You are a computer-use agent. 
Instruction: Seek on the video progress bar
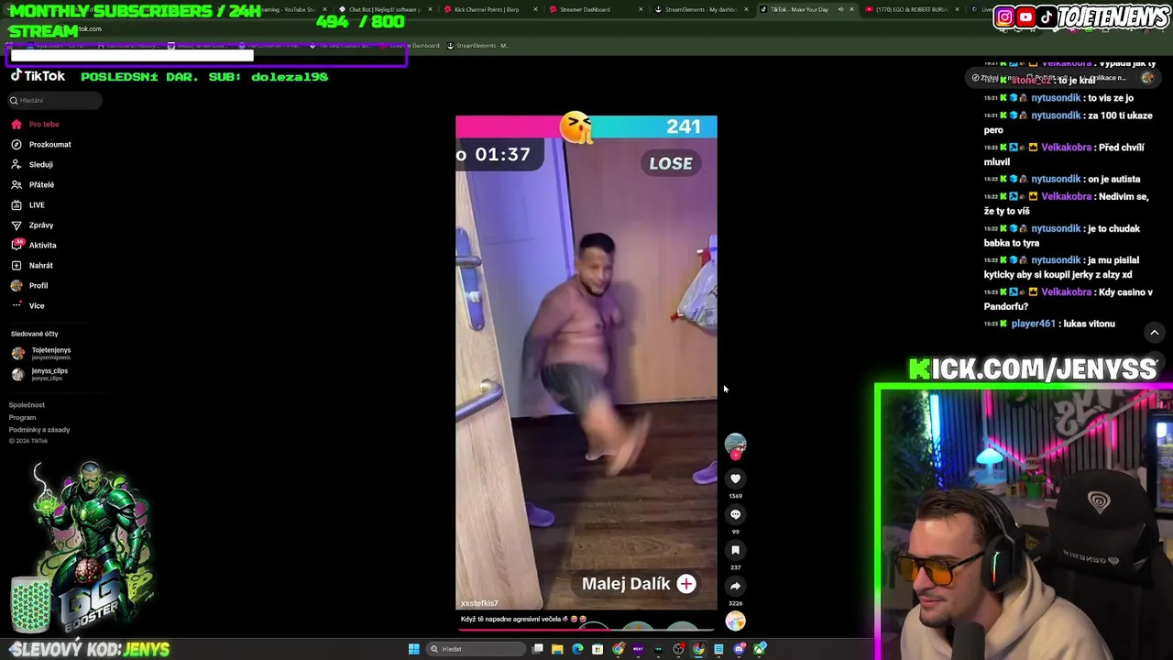(x=586, y=630)
